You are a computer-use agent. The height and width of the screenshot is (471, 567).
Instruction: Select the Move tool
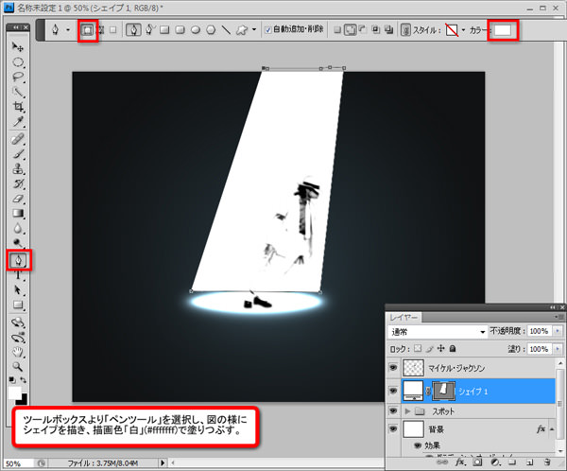(18, 46)
